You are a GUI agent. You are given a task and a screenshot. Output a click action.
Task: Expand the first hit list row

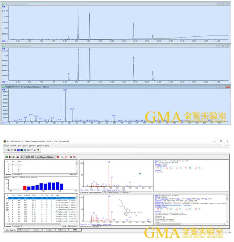(6, 198)
